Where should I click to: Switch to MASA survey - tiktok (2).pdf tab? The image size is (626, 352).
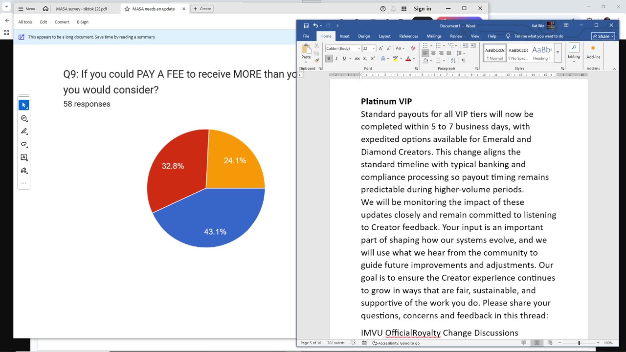tap(82, 9)
